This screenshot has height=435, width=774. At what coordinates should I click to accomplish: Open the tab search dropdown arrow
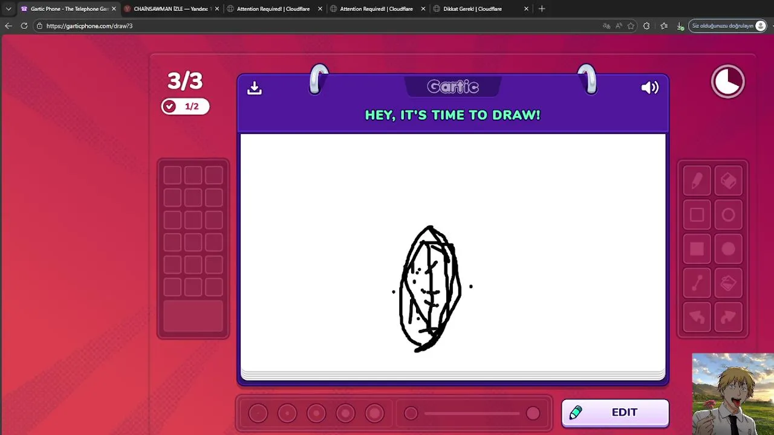point(8,8)
